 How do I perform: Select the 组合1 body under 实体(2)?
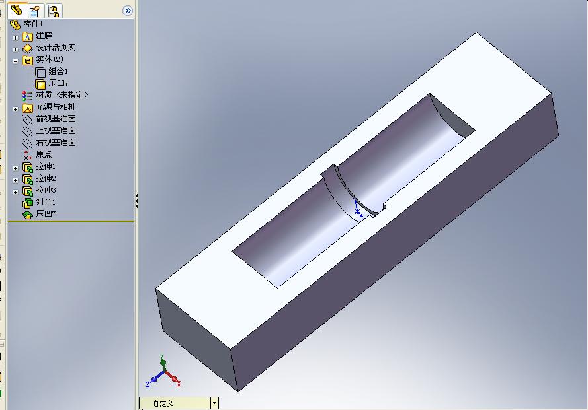58,71
